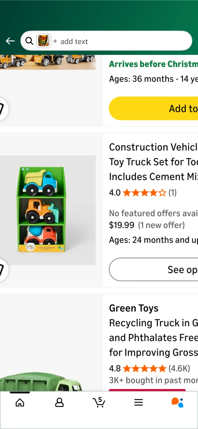This screenshot has width=198, height=429.
Task: Open the $19.99 new offer link
Action: tap(147, 225)
